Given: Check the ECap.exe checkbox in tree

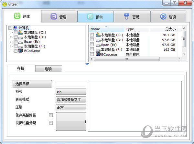Looking at the screenshot, I should tap(16, 51).
